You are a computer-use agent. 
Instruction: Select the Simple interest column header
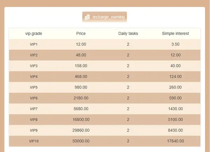coord(175,33)
